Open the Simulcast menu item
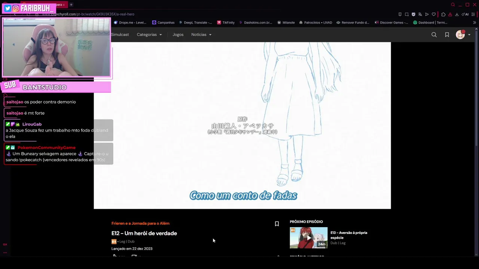The image size is (479, 269). [x=120, y=35]
